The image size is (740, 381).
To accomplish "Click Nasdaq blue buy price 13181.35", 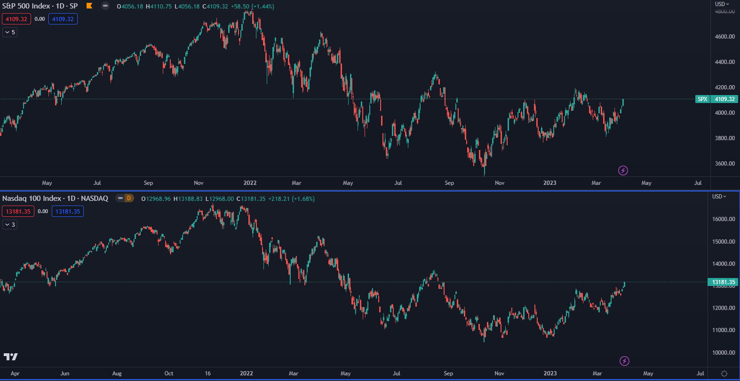I will coord(68,212).
